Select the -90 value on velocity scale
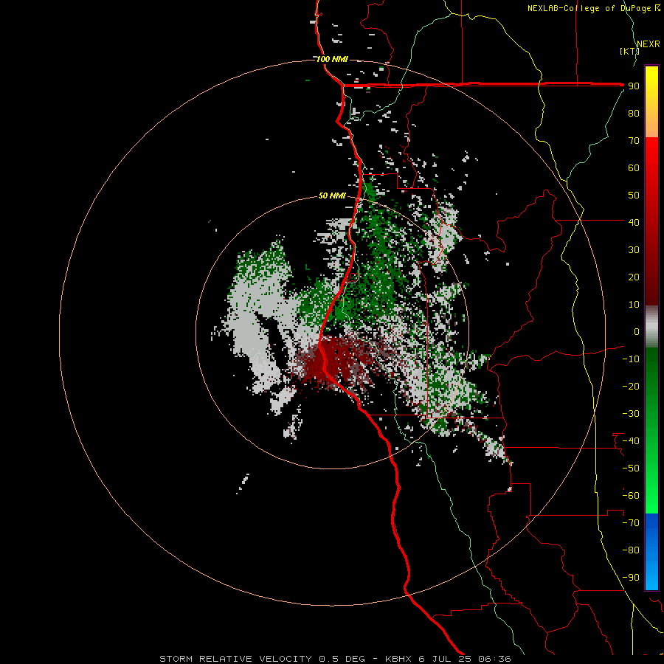This screenshot has height=664, width=664. click(x=631, y=578)
